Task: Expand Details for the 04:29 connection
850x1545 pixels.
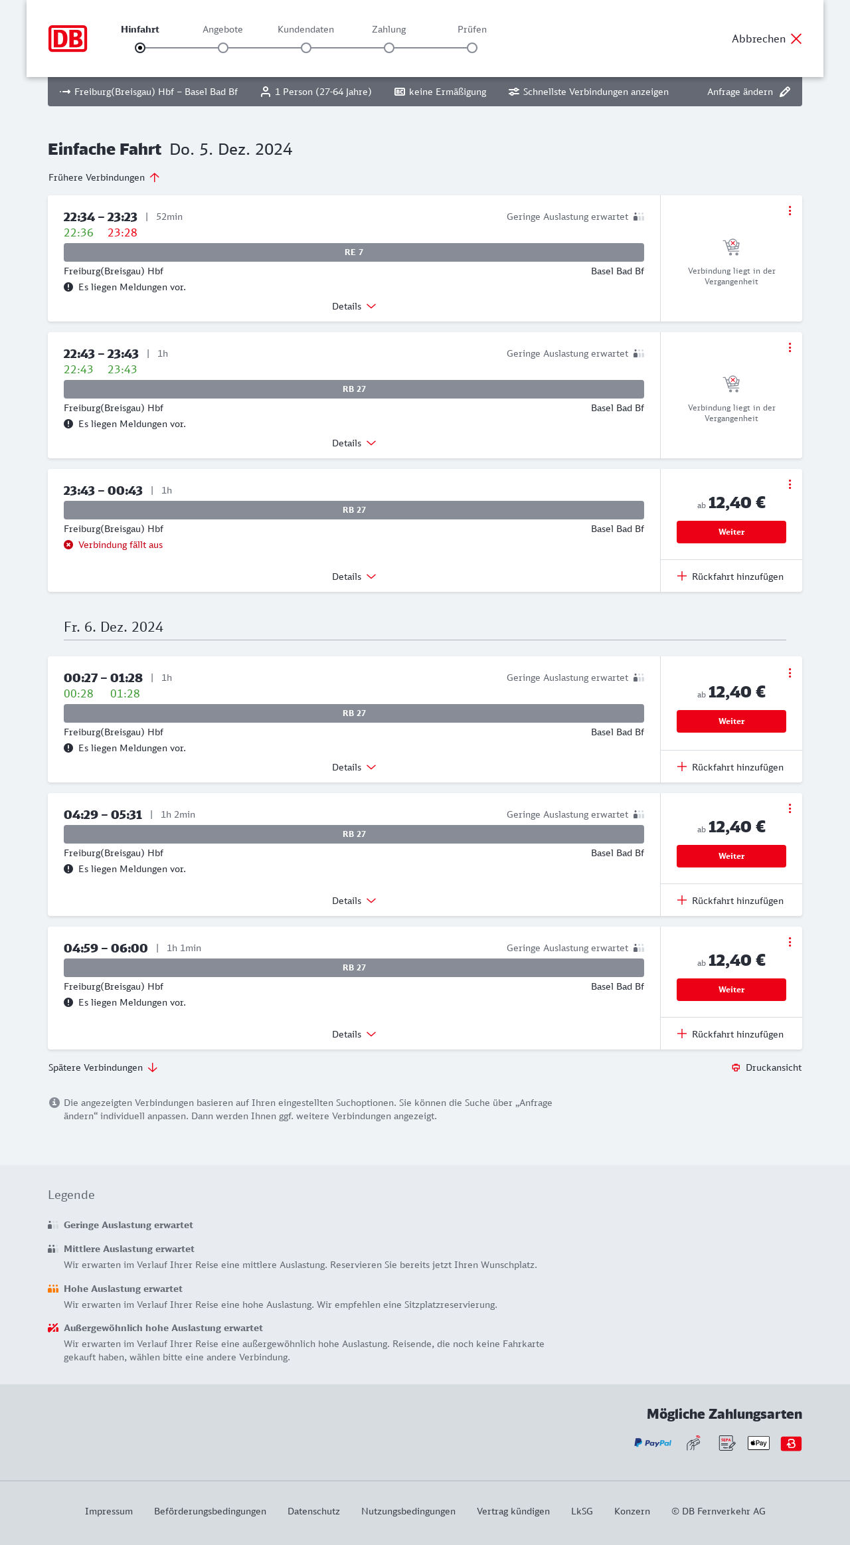Action: point(354,901)
